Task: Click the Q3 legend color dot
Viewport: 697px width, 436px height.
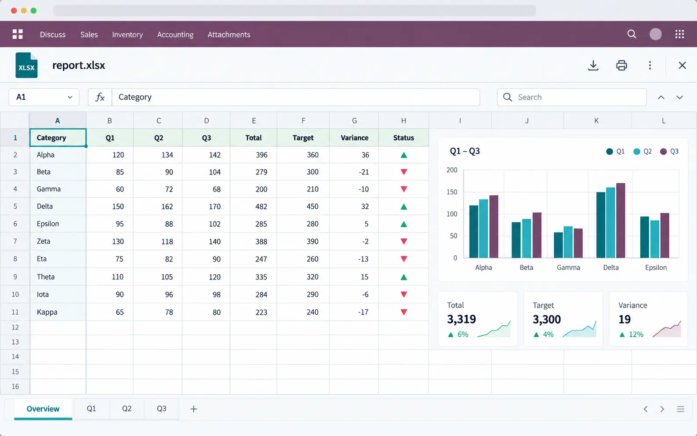Action: (663, 152)
